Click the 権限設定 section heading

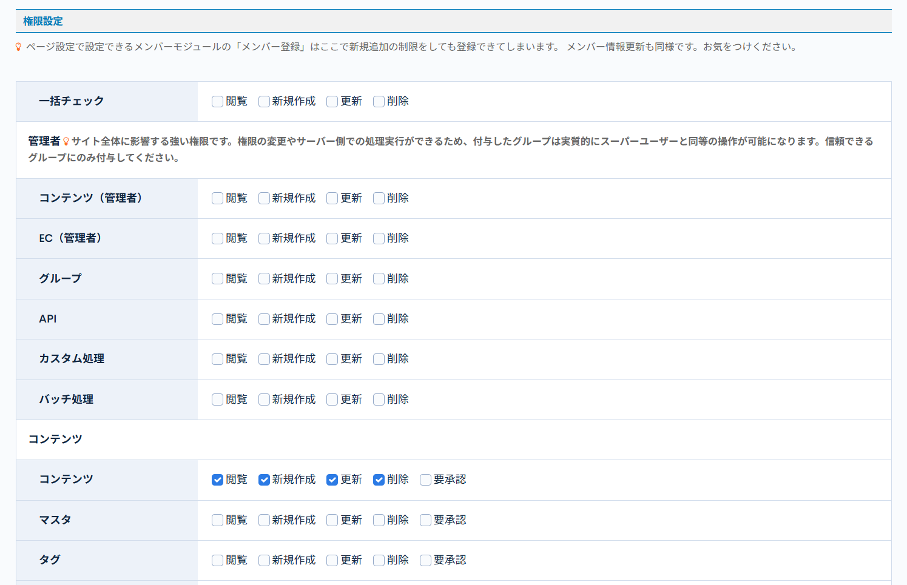[x=43, y=21]
